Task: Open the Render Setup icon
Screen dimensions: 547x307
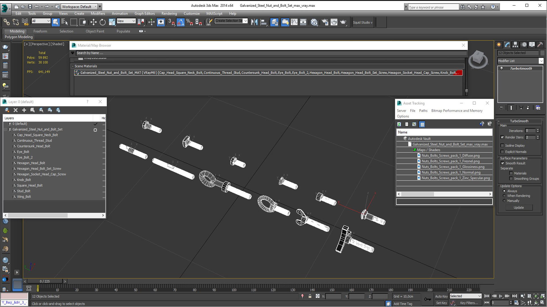Action: point(325,22)
